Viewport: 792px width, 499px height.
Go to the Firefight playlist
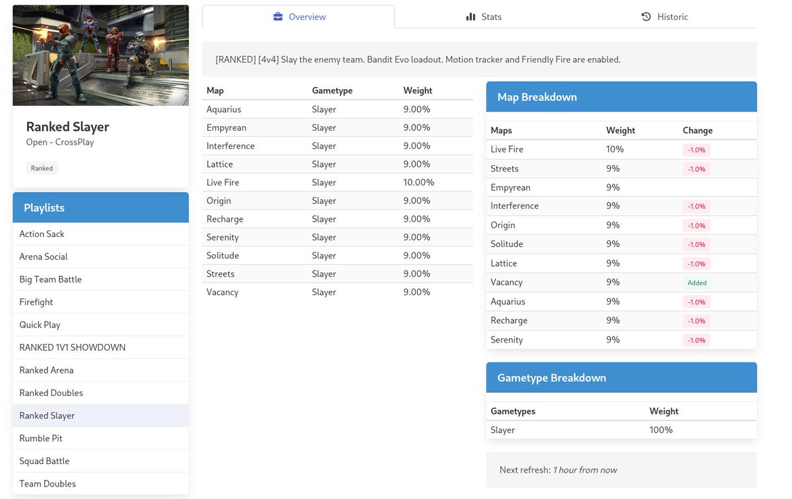(100, 302)
